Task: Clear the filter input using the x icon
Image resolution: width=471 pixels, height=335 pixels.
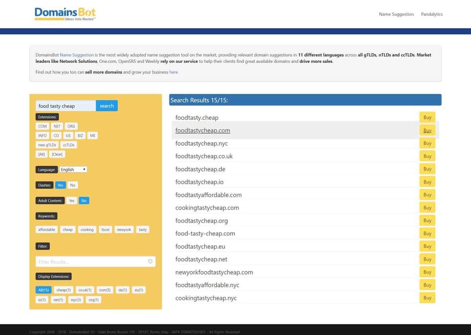Action: [x=150, y=261]
